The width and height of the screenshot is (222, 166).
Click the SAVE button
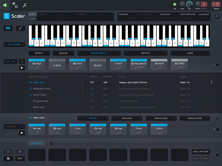click(195, 158)
